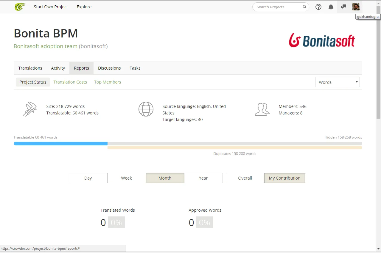This screenshot has width=381, height=253.
Task: Expand the Words unit dropdown
Action: [x=337, y=82]
